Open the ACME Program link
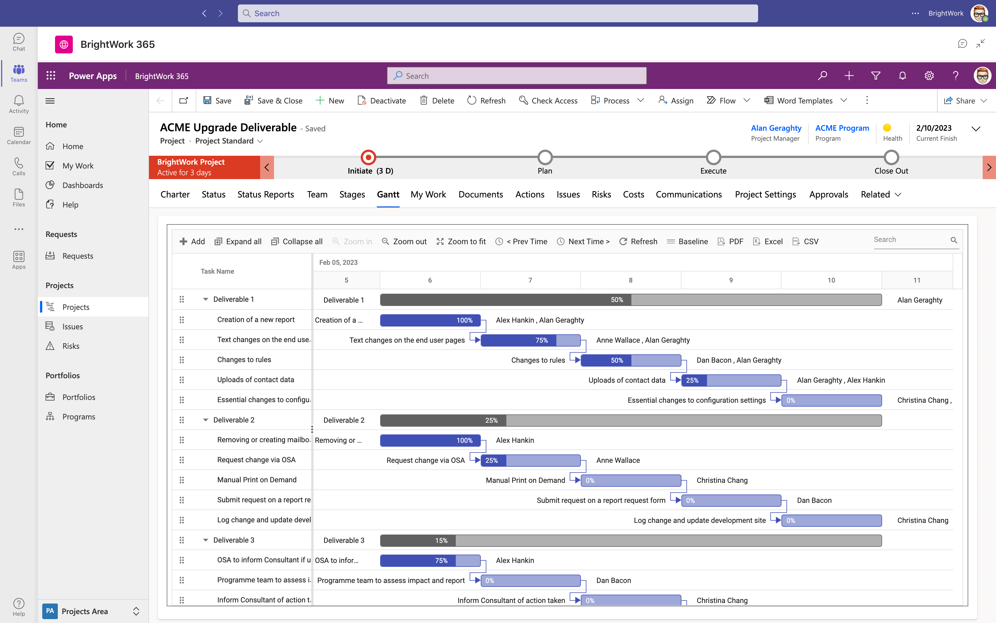 pyautogui.click(x=842, y=128)
